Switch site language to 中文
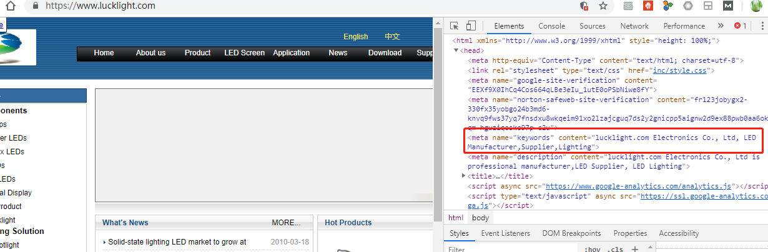The height and width of the screenshot is (252, 768). pos(392,37)
